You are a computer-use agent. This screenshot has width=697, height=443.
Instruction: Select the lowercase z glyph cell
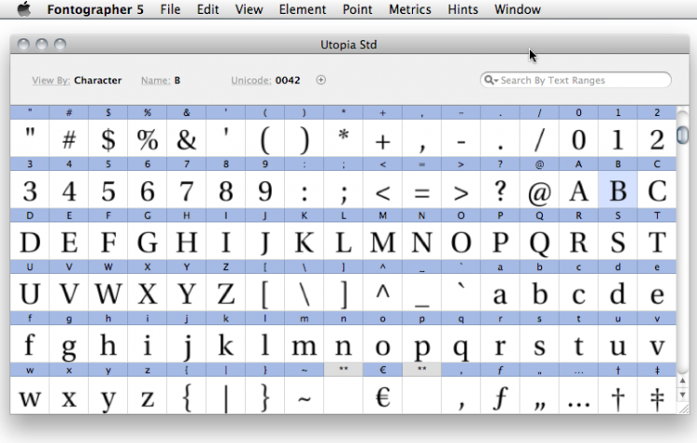click(148, 395)
